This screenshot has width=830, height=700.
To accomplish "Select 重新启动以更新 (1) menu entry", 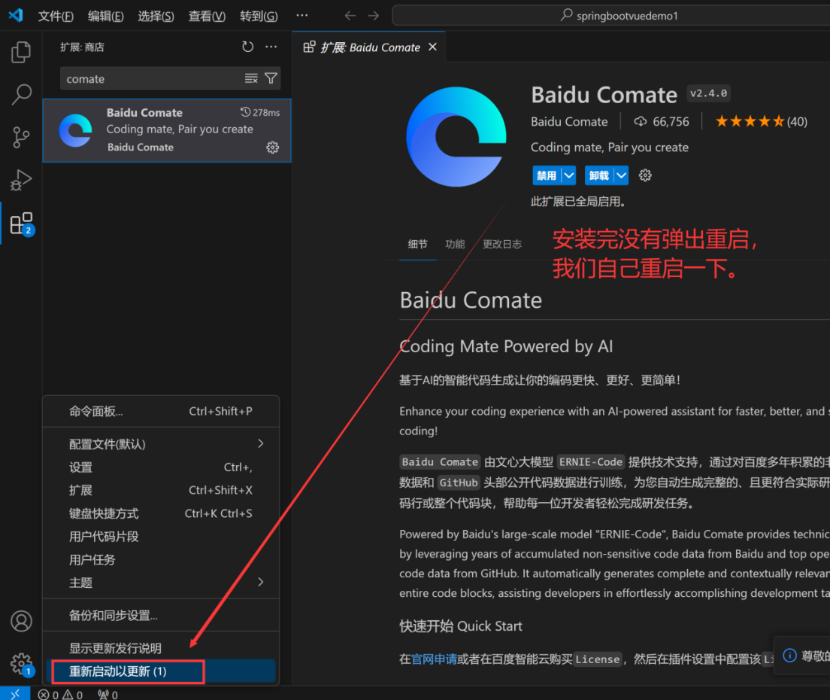I will coord(161,671).
